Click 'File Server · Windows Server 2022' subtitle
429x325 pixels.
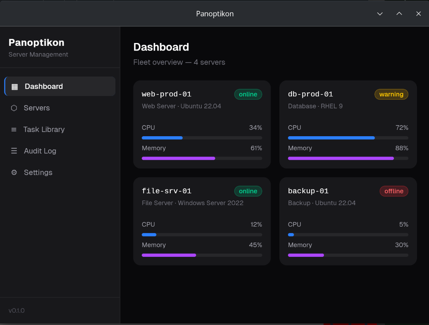point(193,203)
